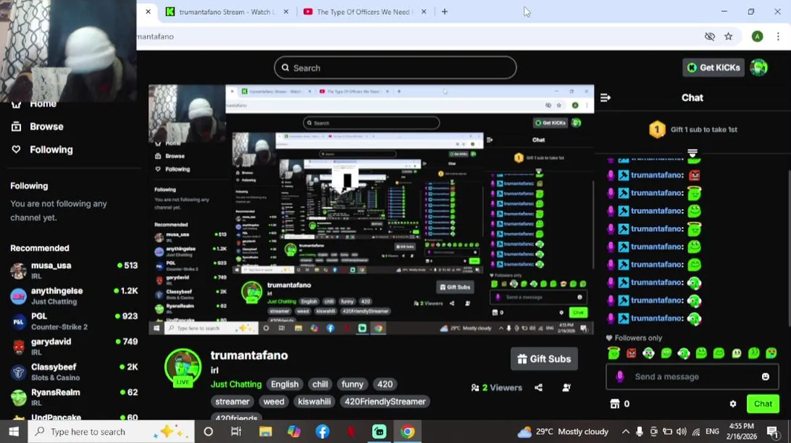Screen dimensions: 791x443
Task: Open chat settings gear
Action: click(732, 404)
